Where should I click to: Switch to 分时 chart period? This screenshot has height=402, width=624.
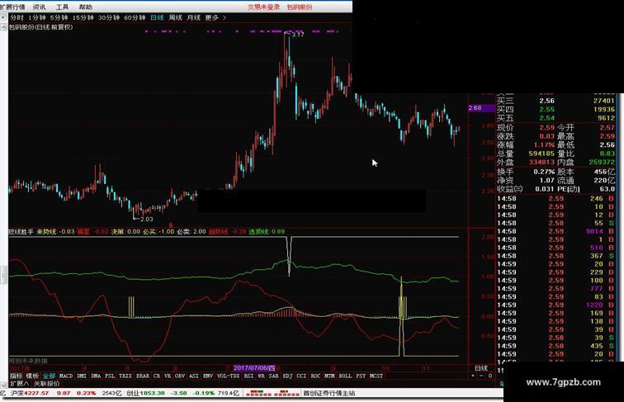[x=17, y=18]
